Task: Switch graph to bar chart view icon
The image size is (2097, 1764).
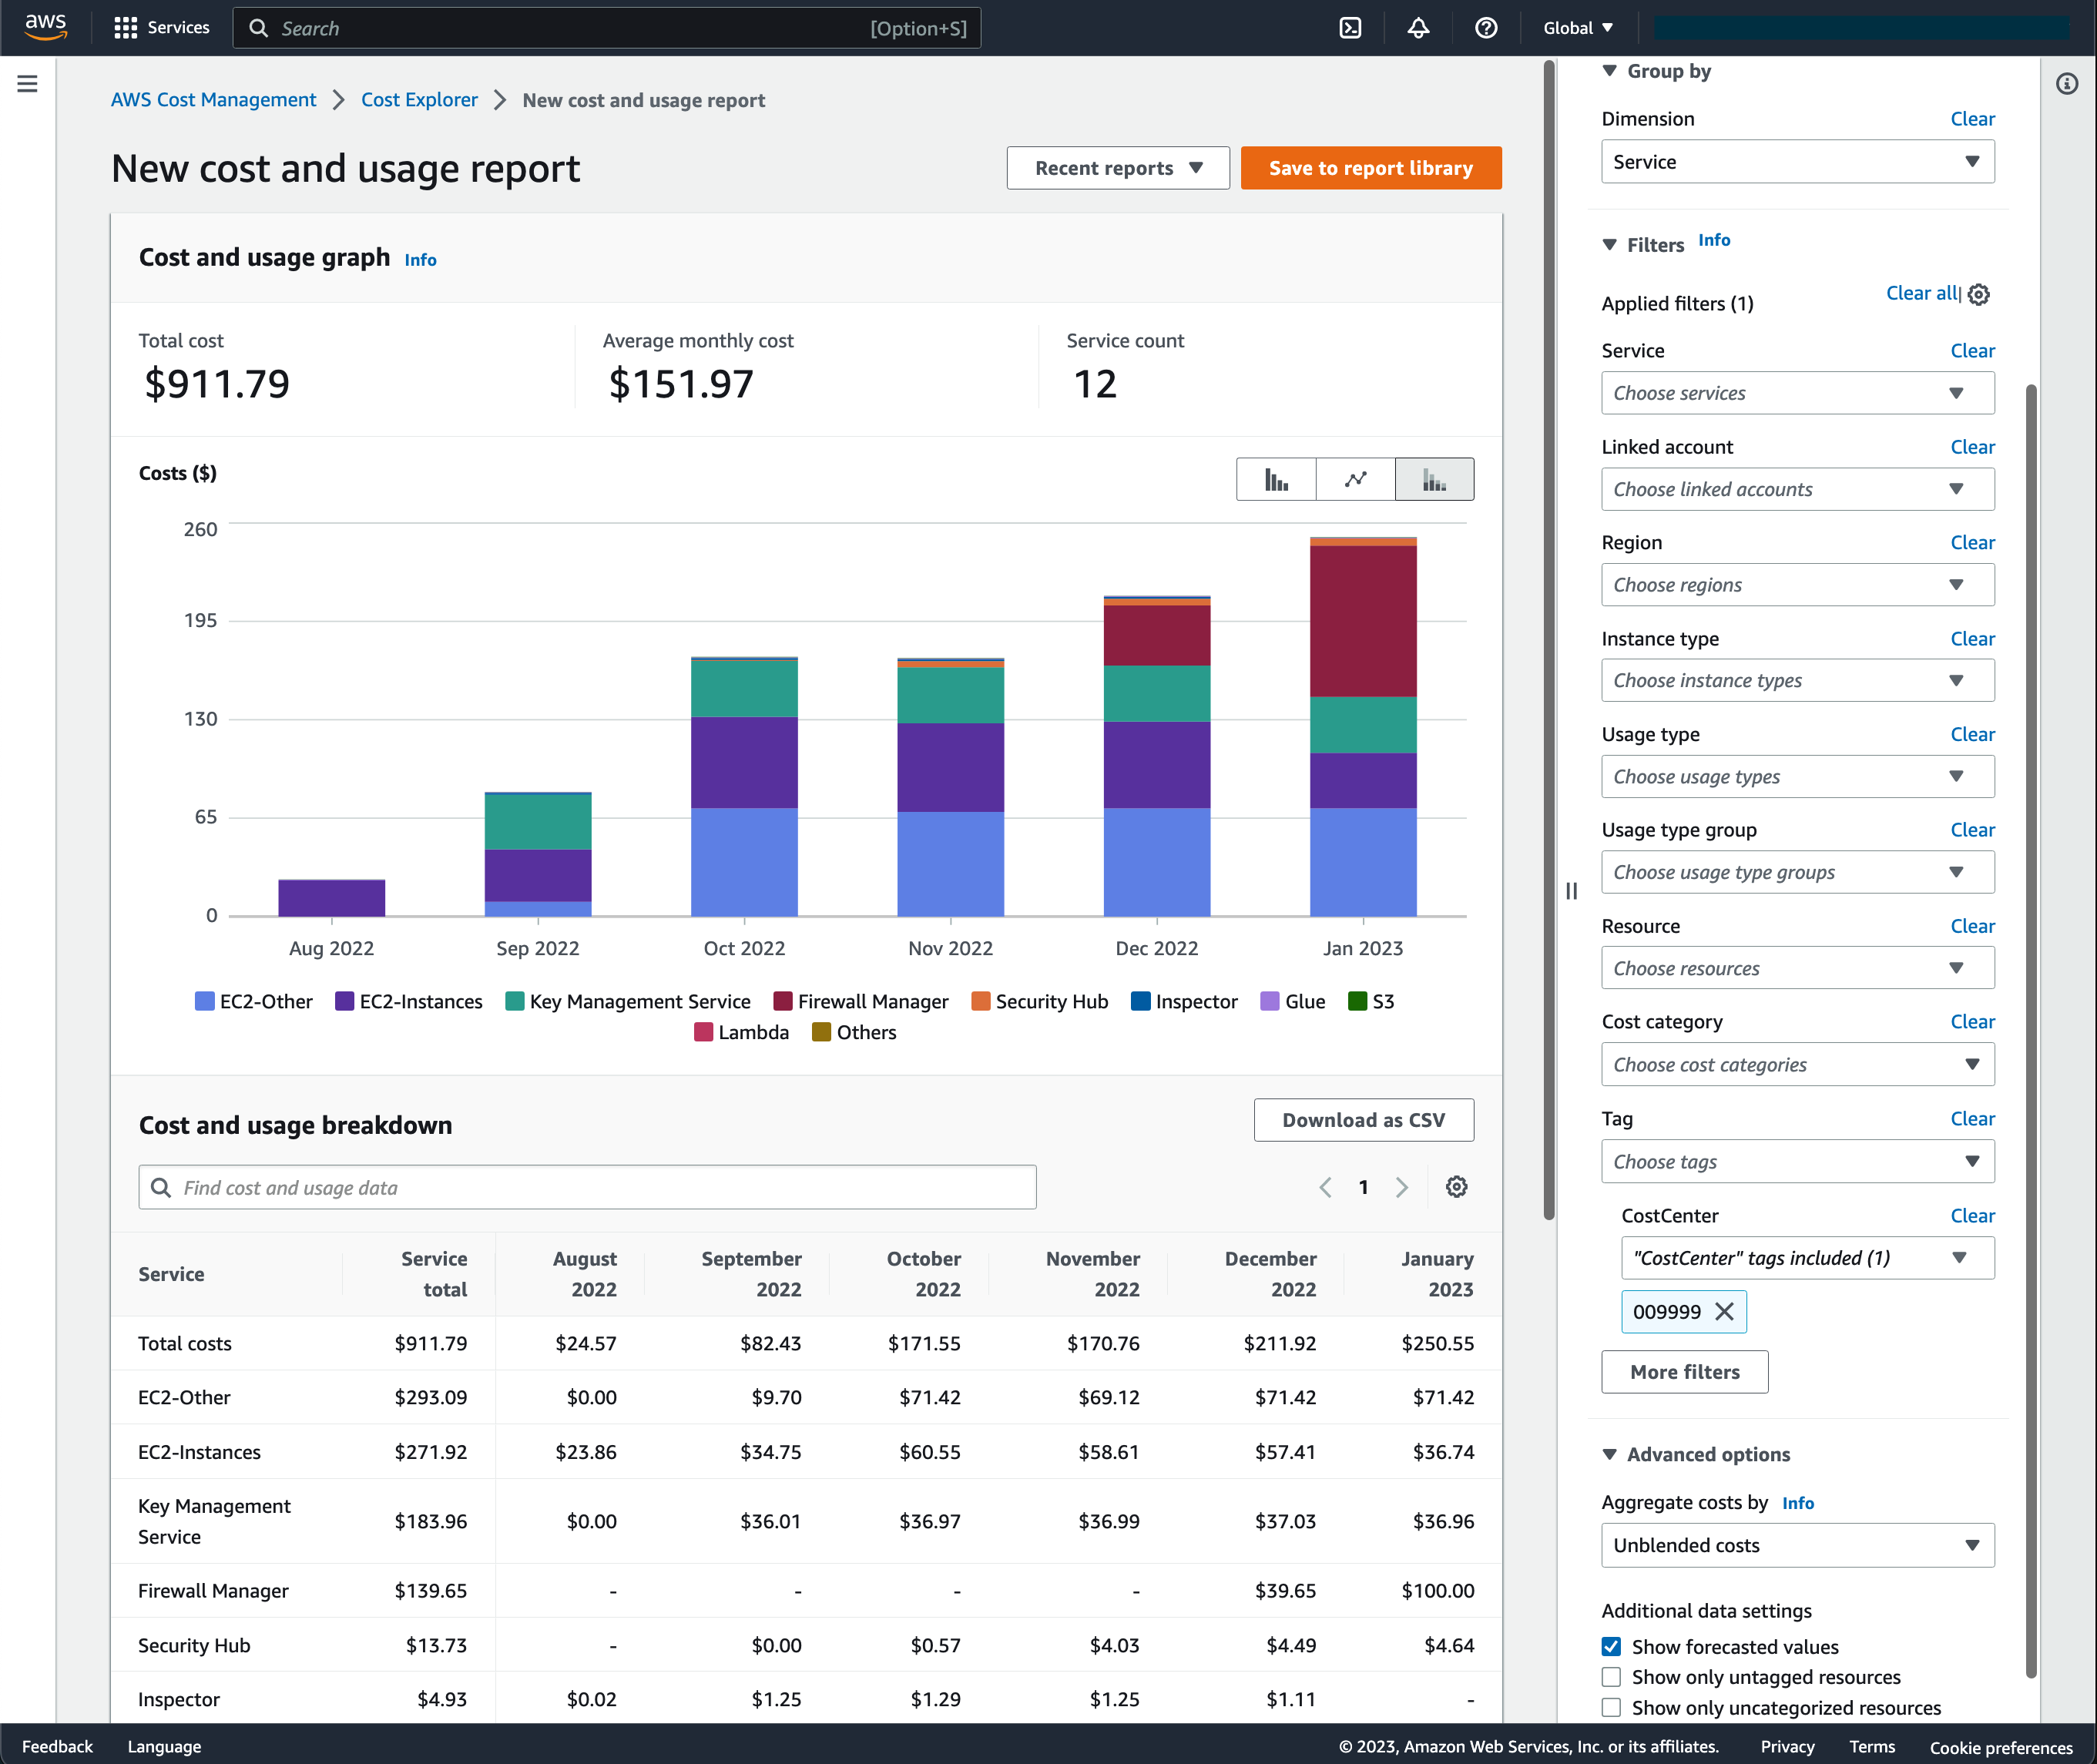Action: 1276,479
